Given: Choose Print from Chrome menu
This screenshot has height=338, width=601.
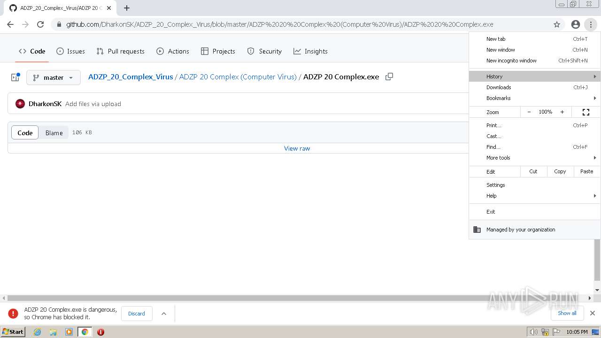Looking at the screenshot, I should [x=535, y=125].
